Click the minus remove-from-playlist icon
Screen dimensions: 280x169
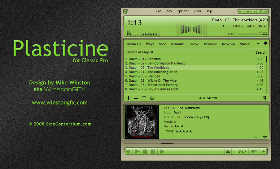pyautogui.click(x=136, y=98)
